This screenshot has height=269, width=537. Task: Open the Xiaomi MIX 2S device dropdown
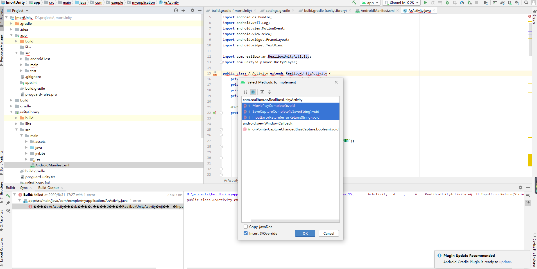402,3
